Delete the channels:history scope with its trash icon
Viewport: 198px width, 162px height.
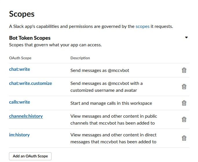[x=184, y=119]
